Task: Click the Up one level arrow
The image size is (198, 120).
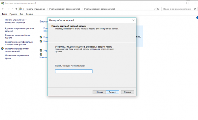Action: (x=16, y=9)
